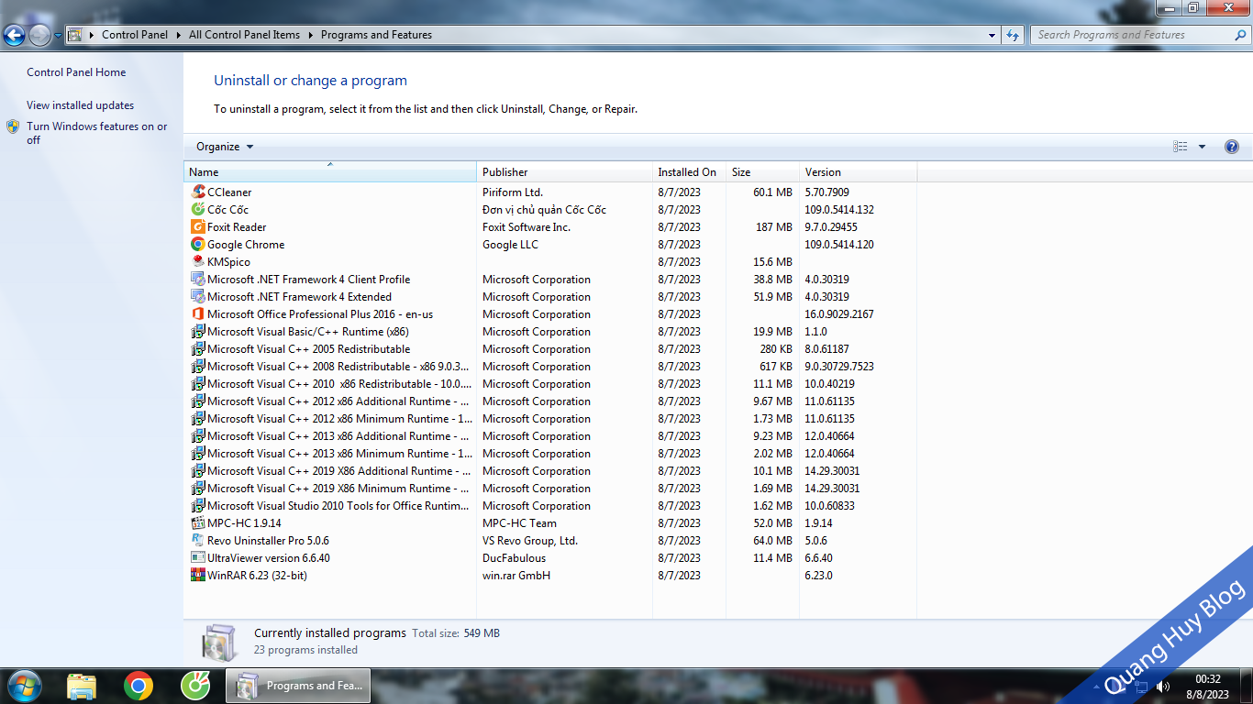This screenshot has width=1253, height=704.
Task: Click the Cốc Cốc browser icon in list
Action: point(198,210)
